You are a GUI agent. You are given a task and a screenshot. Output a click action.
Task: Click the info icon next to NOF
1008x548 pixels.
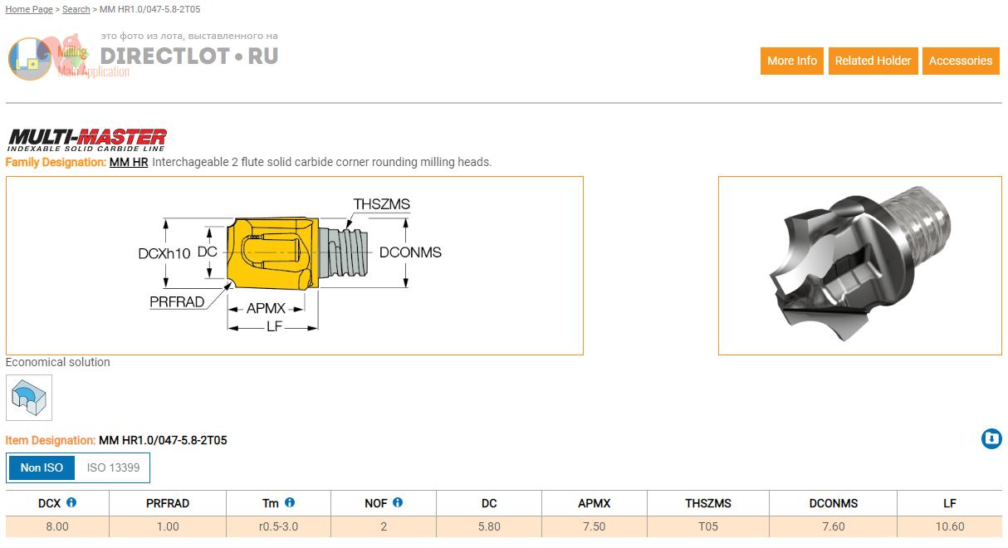pos(398,502)
